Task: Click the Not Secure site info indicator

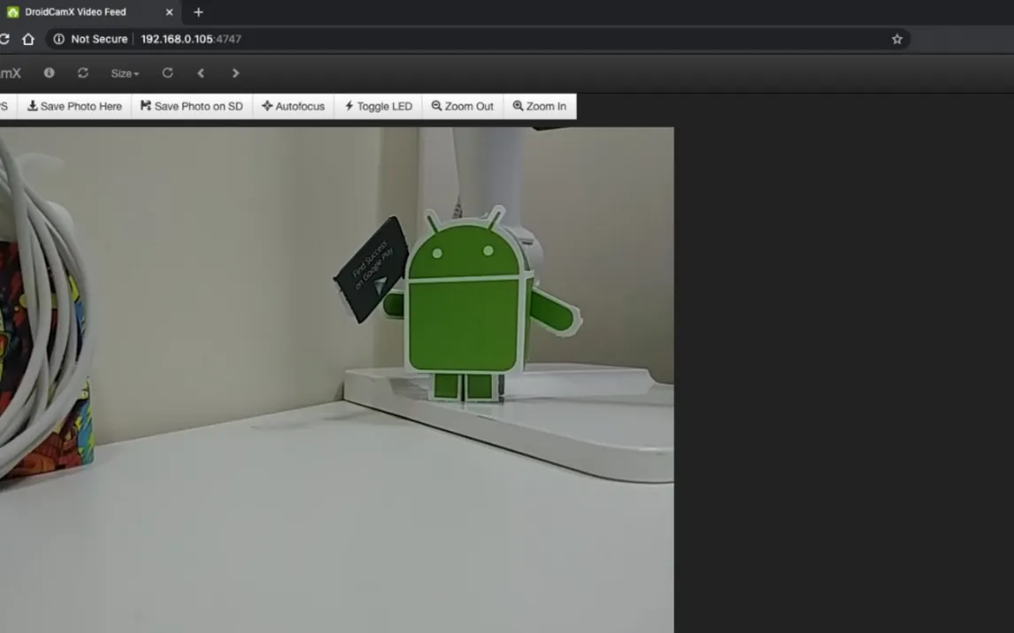Action: [90, 39]
